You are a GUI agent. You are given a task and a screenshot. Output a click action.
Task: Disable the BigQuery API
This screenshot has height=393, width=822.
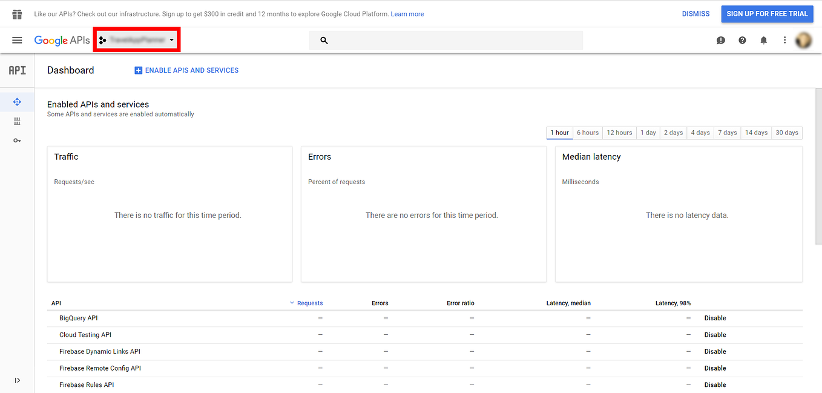click(715, 318)
